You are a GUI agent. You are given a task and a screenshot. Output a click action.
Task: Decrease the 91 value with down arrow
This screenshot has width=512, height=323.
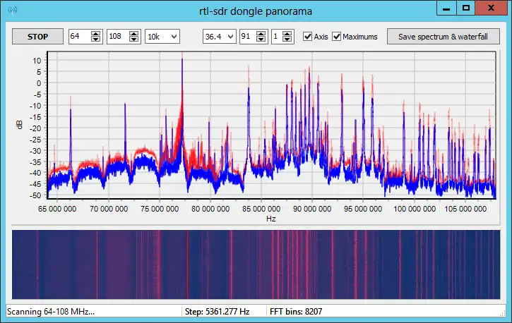pyautogui.click(x=261, y=39)
